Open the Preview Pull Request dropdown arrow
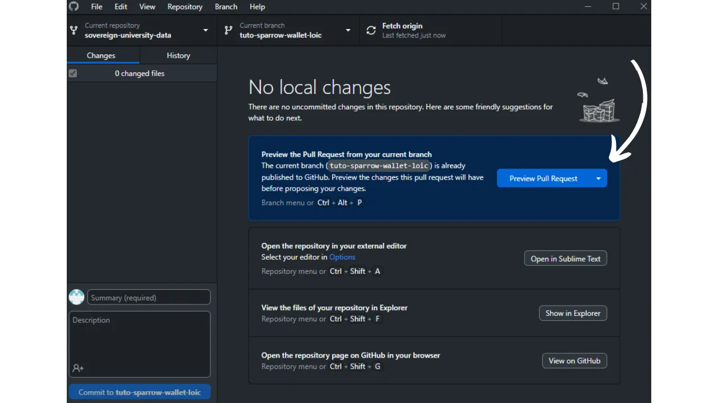 point(599,179)
